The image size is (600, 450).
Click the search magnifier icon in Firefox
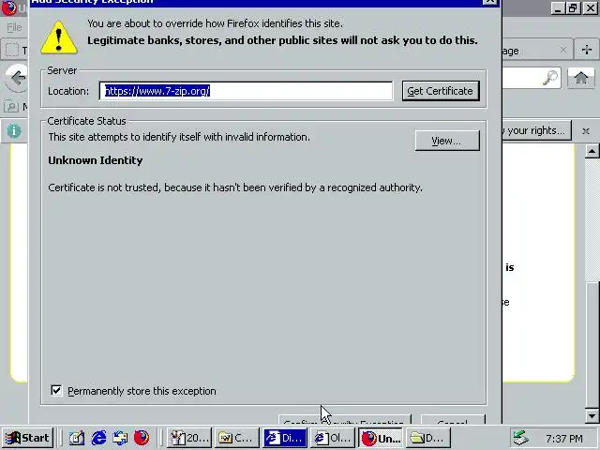pyautogui.click(x=550, y=78)
